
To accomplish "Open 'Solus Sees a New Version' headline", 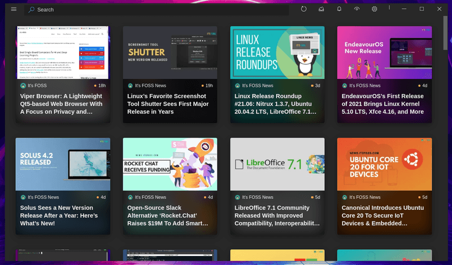I will [x=59, y=215].
